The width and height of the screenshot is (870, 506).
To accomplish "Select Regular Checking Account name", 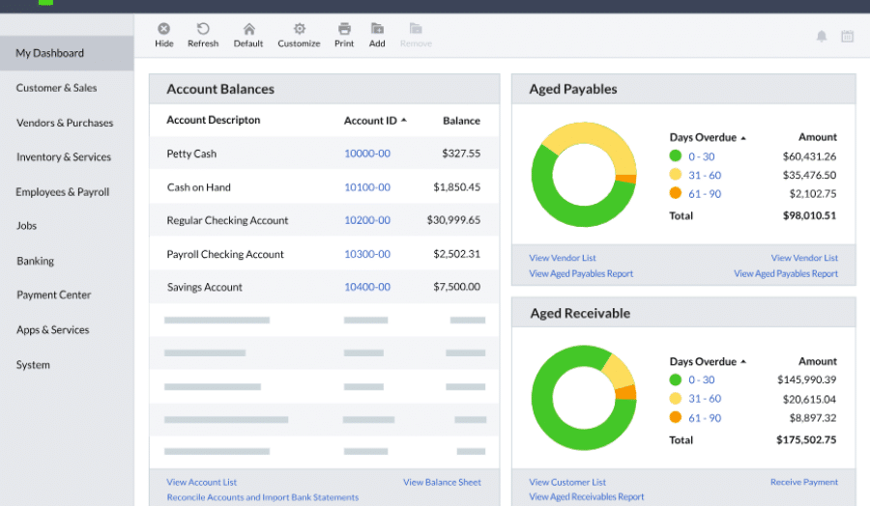I will tap(227, 220).
